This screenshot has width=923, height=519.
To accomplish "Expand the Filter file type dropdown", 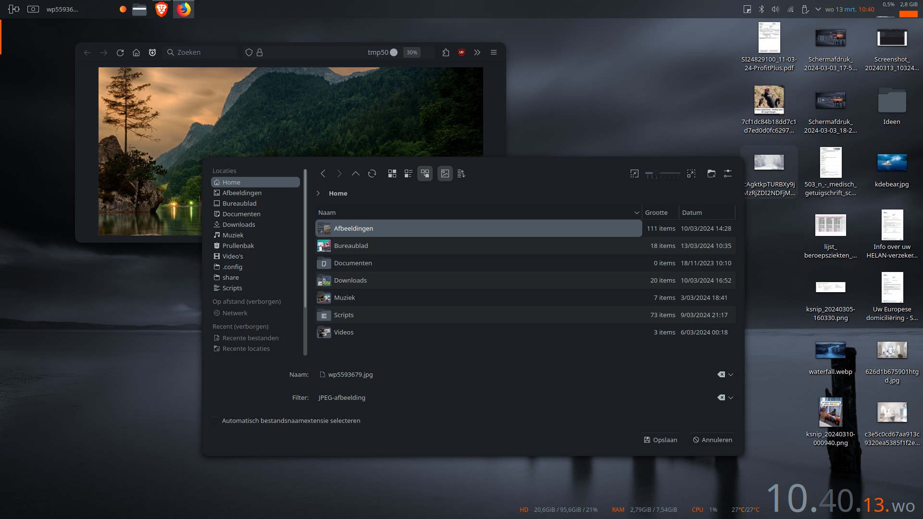I will 731,397.
